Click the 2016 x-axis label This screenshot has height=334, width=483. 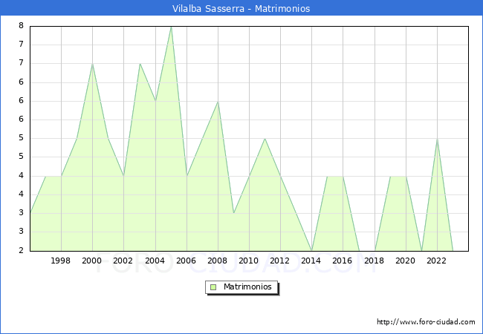(x=343, y=261)
